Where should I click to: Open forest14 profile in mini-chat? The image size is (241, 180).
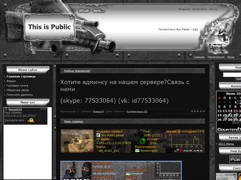click(15, 109)
